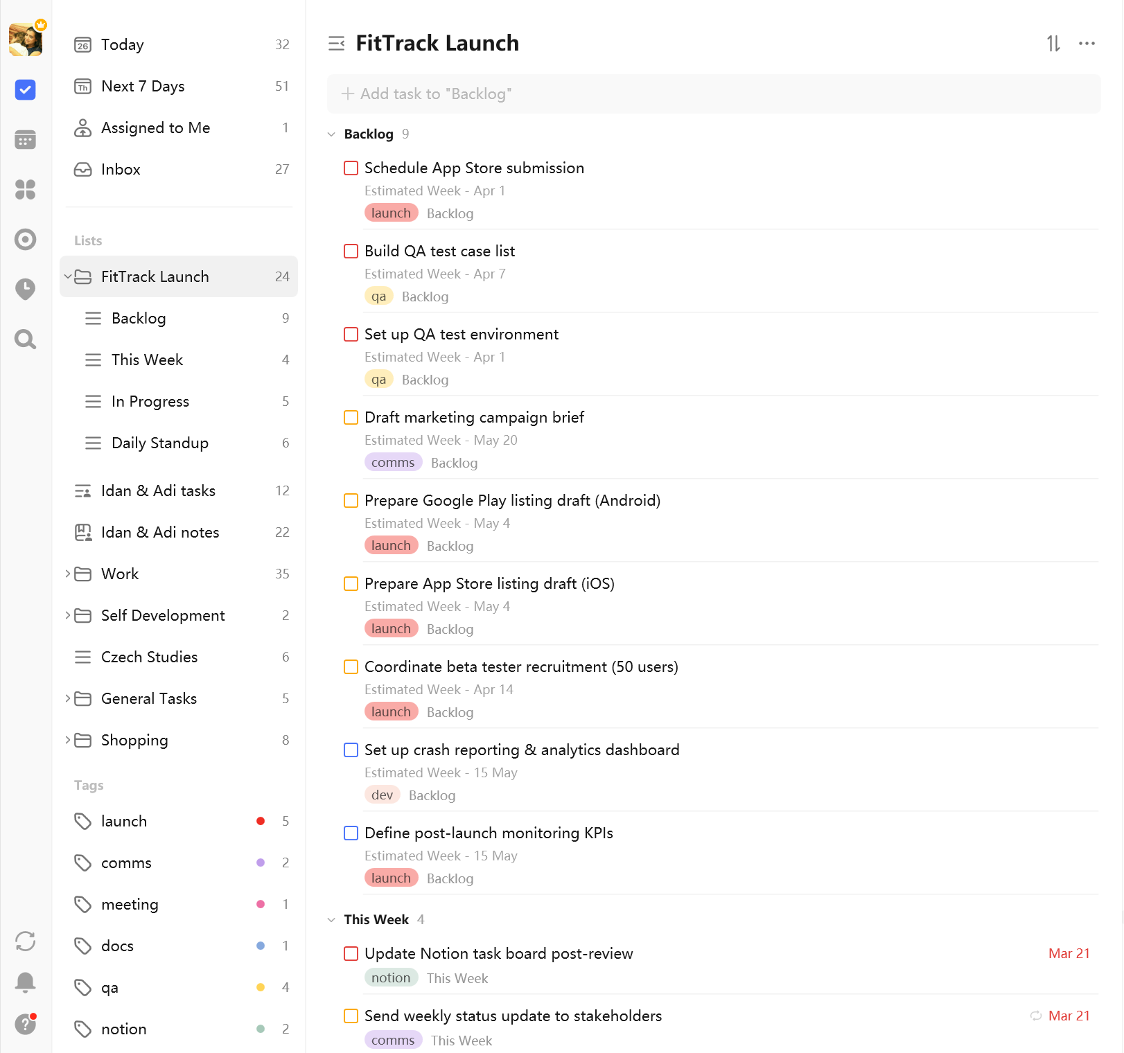The height and width of the screenshot is (1053, 1124).
Task: Click the search magnifier icon
Action: pyautogui.click(x=26, y=339)
